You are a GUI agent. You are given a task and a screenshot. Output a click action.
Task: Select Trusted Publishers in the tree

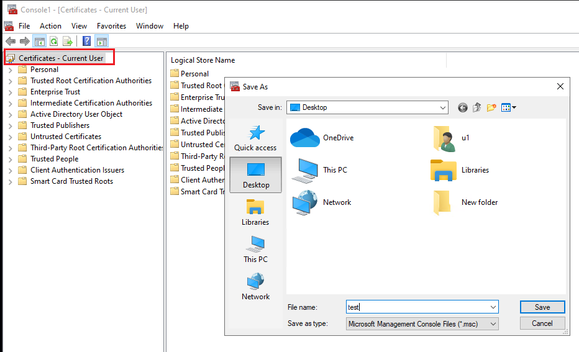pos(60,125)
